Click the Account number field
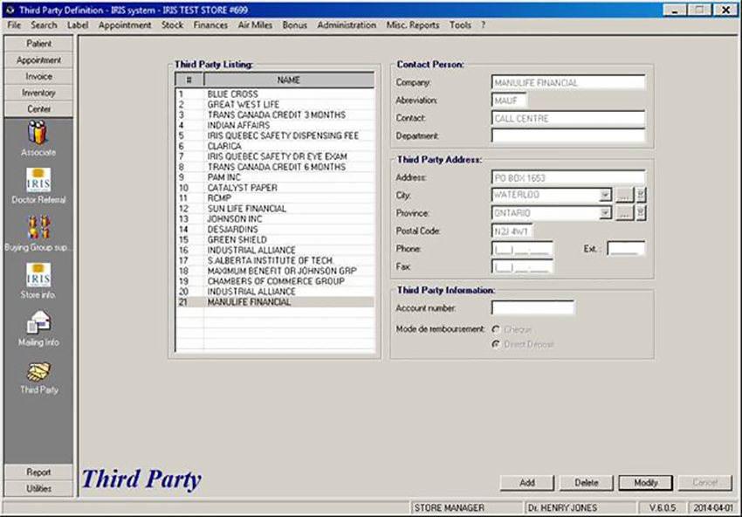 532,307
